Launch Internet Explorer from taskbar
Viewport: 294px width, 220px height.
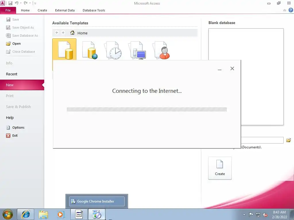tap(26, 214)
